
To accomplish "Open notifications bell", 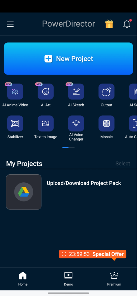I will pos(127,24).
